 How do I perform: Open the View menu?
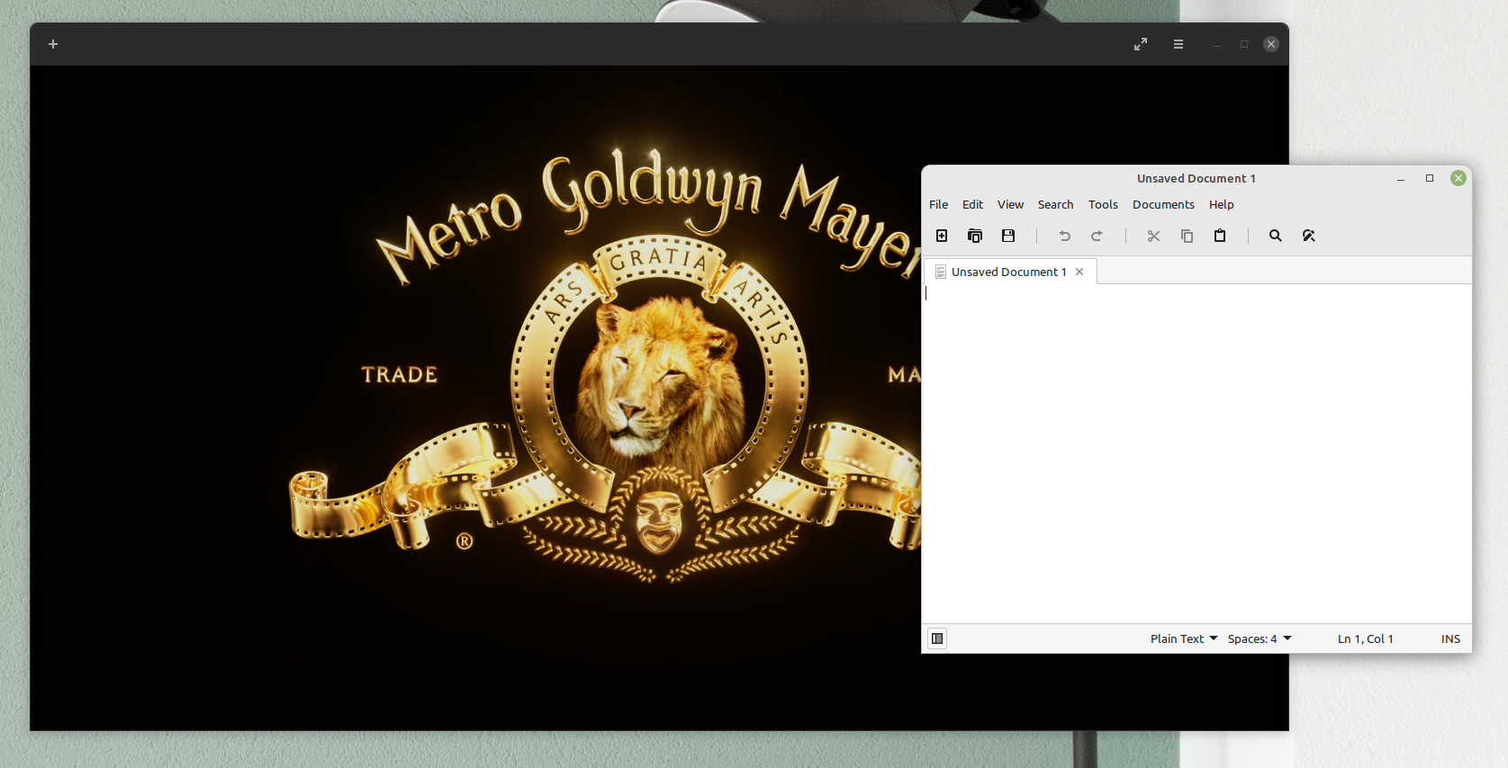1010,204
